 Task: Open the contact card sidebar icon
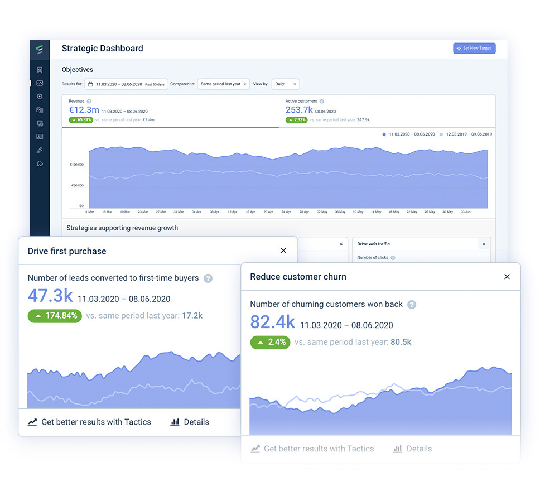click(40, 137)
